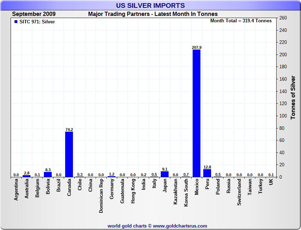Select the Bolivia bar showing 8.3
Image resolution: width=301 pixels, height=230 pixels.
coord(48,174)
